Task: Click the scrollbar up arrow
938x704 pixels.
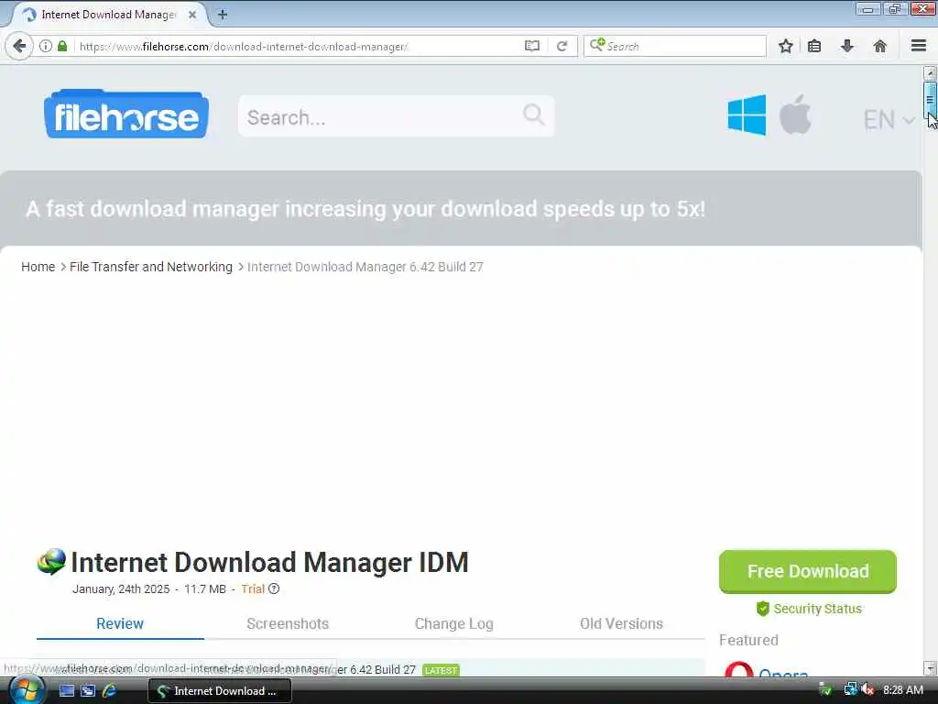Action: [930, 73]
